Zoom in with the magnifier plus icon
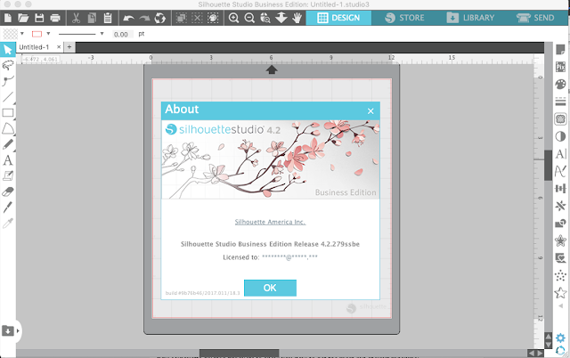The width and height of the screenshot is (570, 358). [x=233, y=18]
